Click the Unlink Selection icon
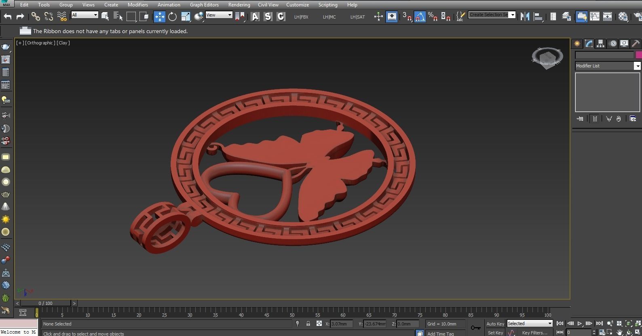 [49, 17]
